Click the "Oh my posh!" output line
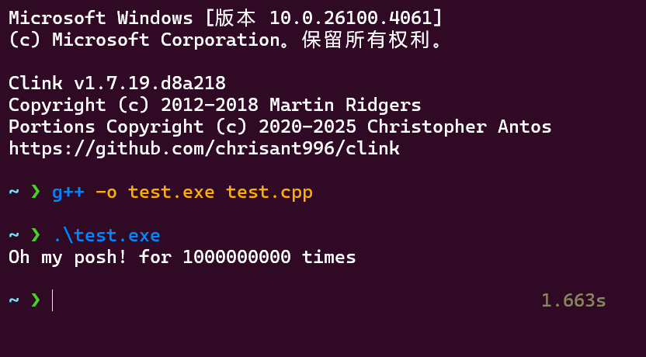646x357 pixels. point(182,257)
